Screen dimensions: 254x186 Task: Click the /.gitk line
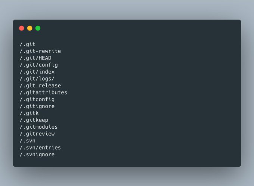[x=29, y=113]
